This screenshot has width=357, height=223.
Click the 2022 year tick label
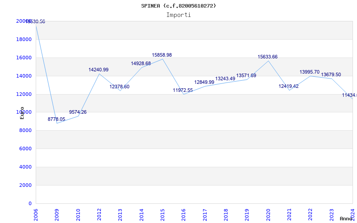pos(310,215)
